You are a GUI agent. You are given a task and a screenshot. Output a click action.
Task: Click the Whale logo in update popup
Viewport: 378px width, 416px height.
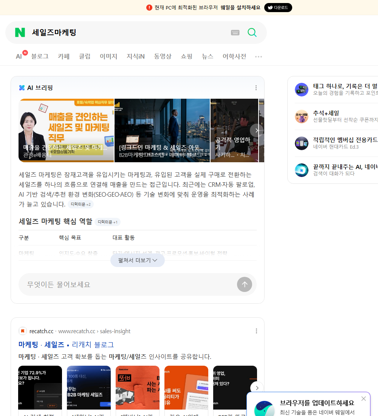pos(265,409)
